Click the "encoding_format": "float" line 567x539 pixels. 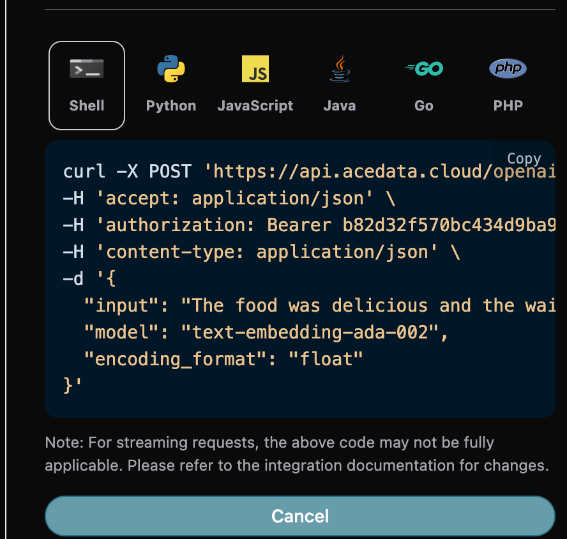(223, 359)
